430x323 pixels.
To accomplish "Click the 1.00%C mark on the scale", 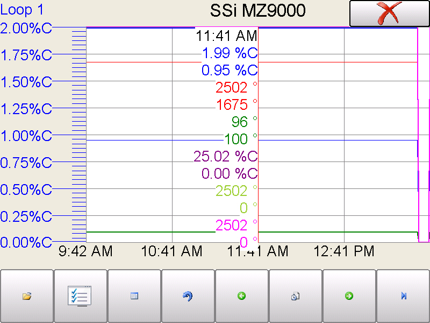I will pyautogui.click(x=26, y=136).
